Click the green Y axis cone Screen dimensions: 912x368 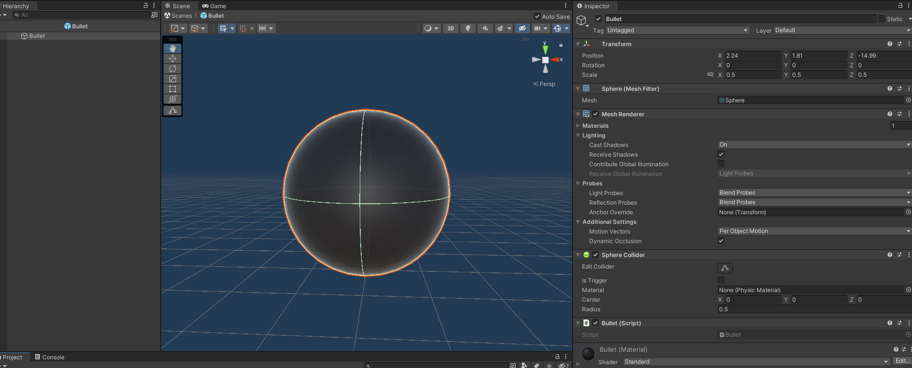545,49
